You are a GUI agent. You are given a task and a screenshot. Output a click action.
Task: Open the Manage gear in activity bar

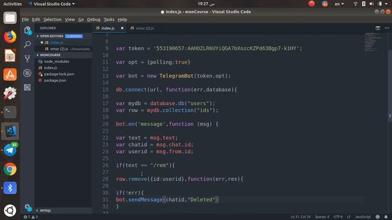point(28,207)
